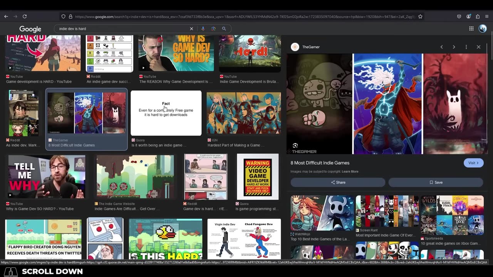Go back using the browser back arrow
The height and width of the screenshot is (277, 493).
click(6, 17)
